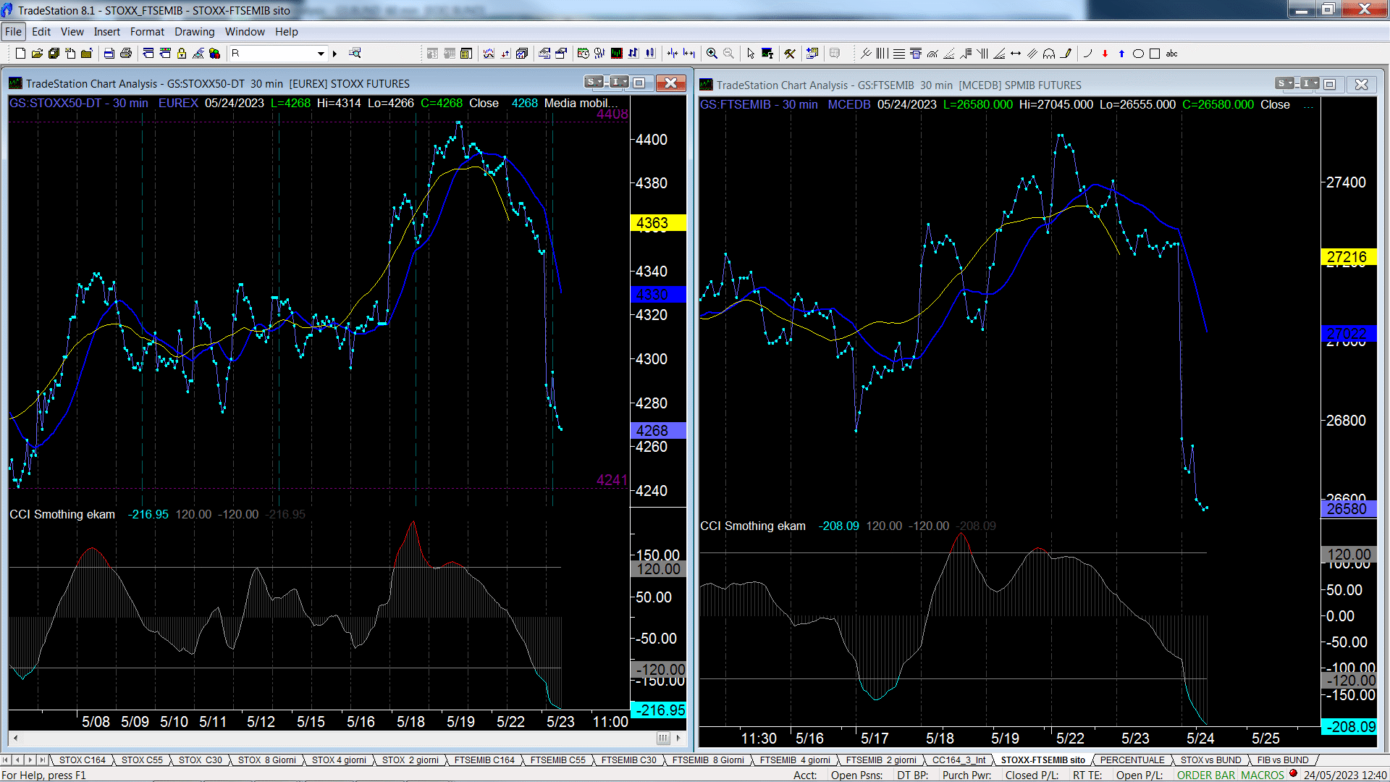Click the clock calendar toolbar icon
The height and width of the screenshot is (782, 1390).
click(x=583, y=53)
